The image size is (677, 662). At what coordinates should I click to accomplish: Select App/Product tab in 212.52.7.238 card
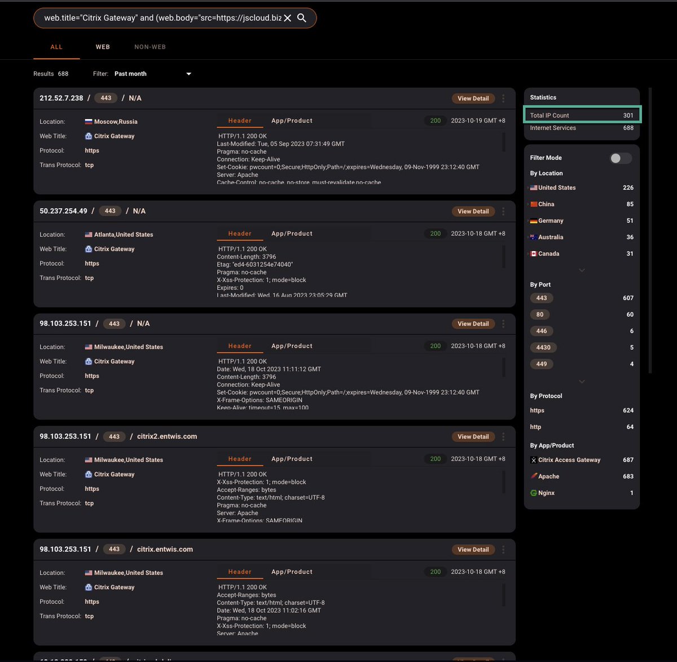pyautogui.click(x=292, y=121)
